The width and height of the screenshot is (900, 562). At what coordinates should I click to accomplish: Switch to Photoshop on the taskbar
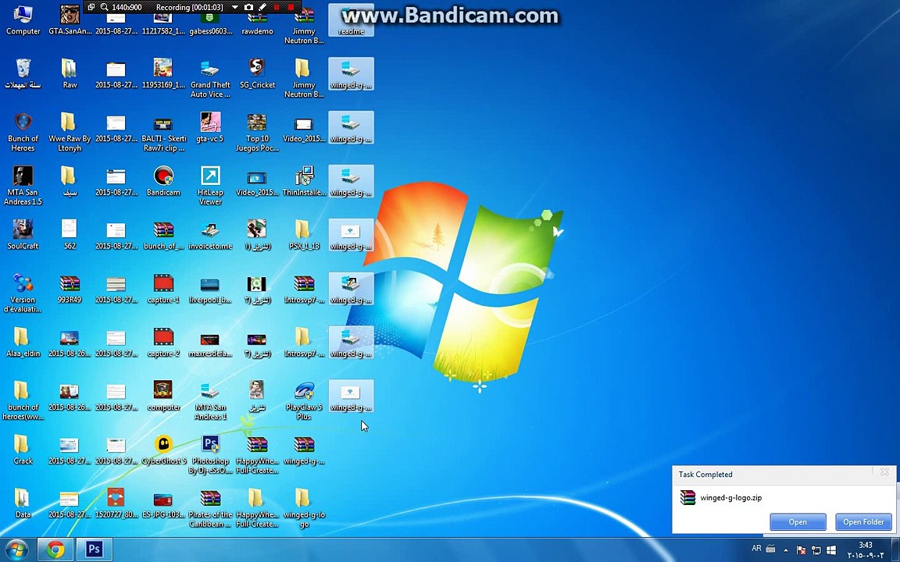[x=94, y=550]
